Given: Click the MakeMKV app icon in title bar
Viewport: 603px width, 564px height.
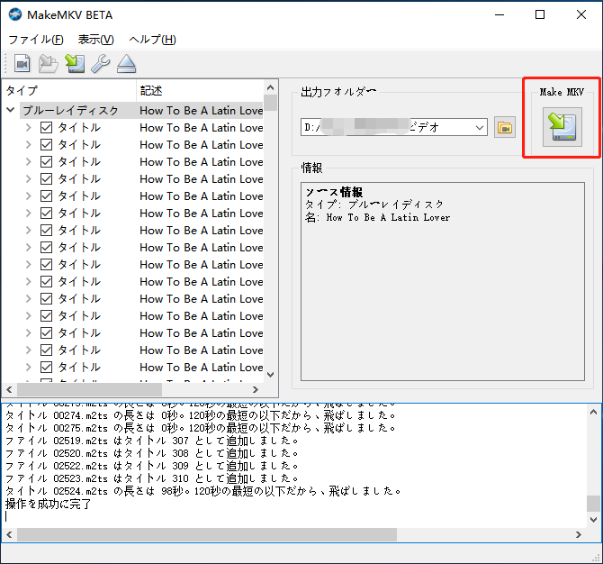Looking at the screenshot, I should pos(15,14).
